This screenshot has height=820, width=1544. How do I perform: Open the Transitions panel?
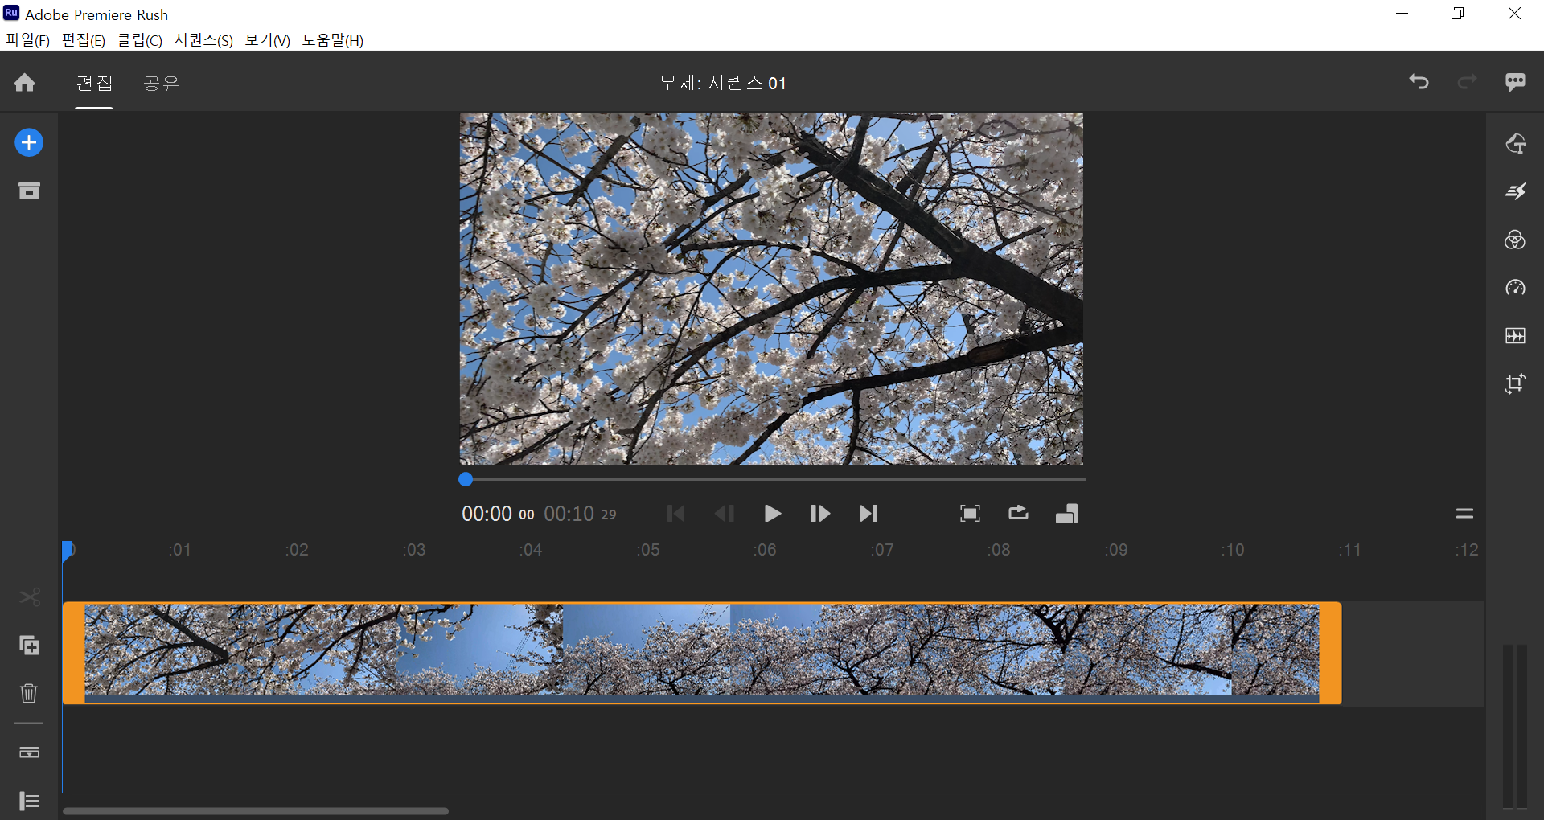point(1515,191)
